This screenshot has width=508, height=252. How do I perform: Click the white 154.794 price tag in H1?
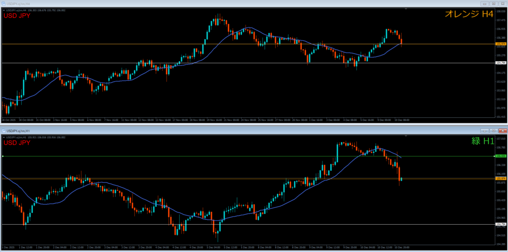click(500, 224)
